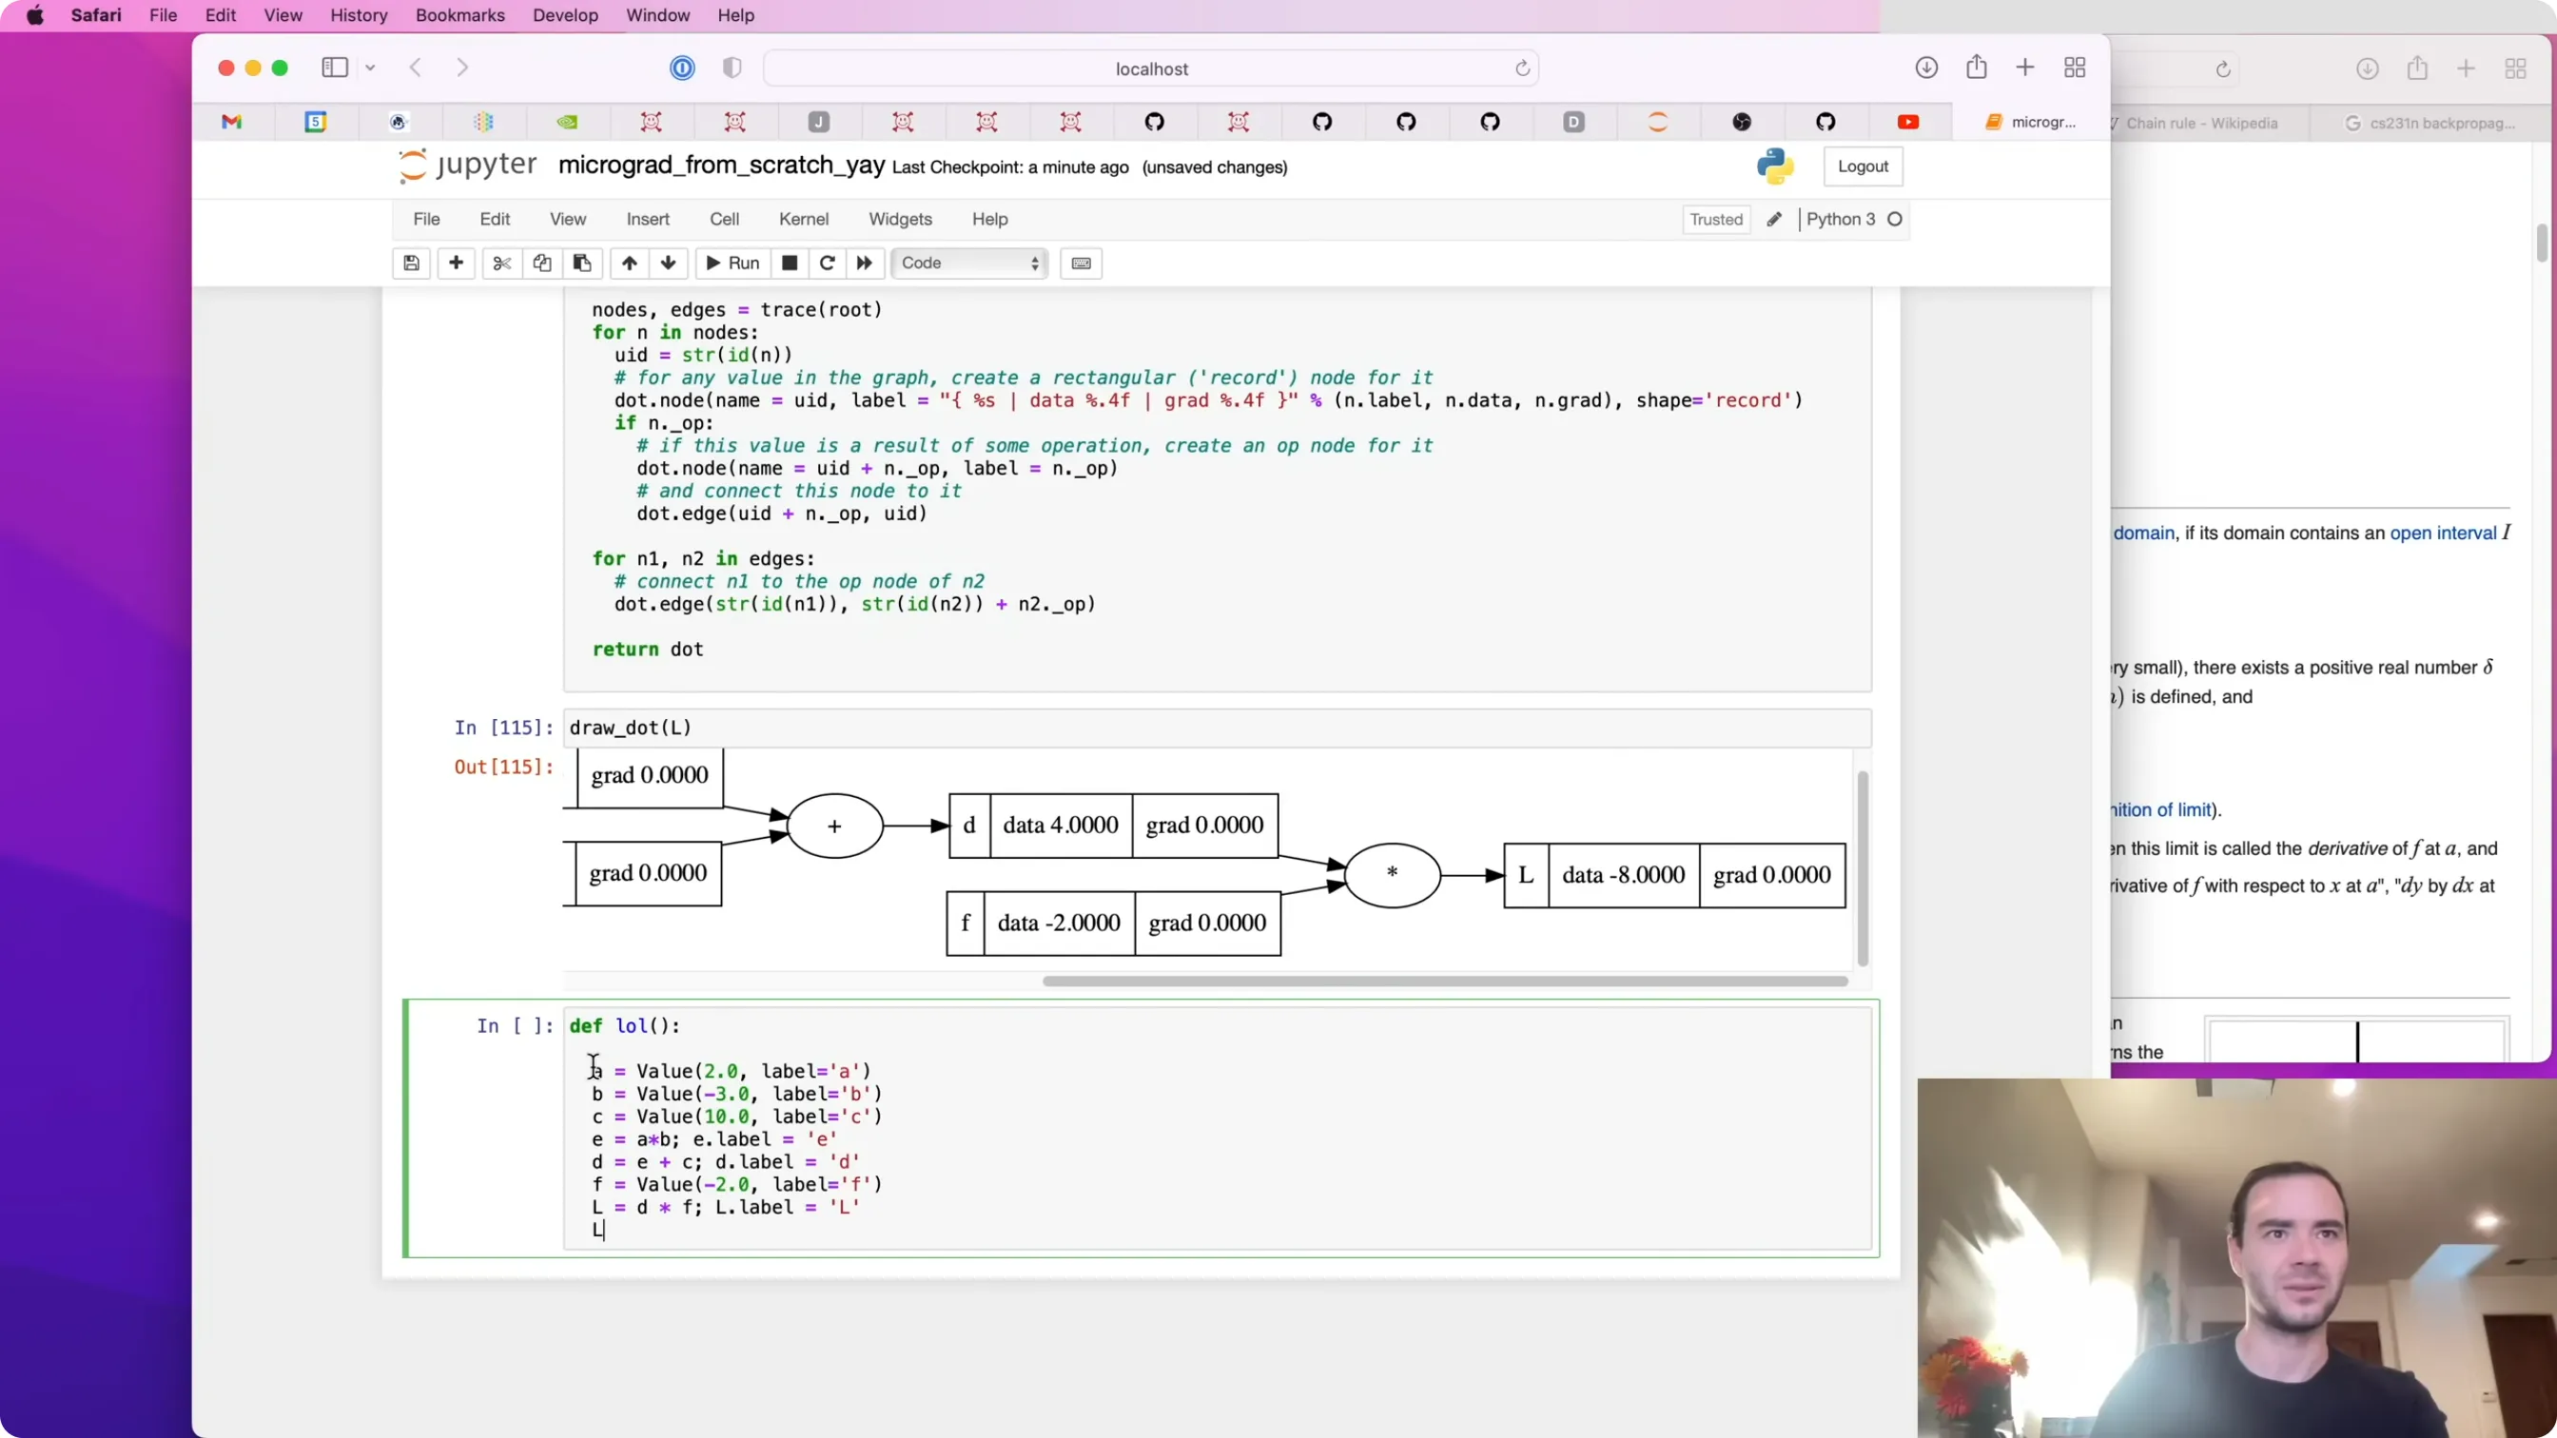The width and height of the screenshot is (2557, 1438).
Task: Move the selected cell up with the arrow icon
Action: pyautogui.click(x=630, y=263)
